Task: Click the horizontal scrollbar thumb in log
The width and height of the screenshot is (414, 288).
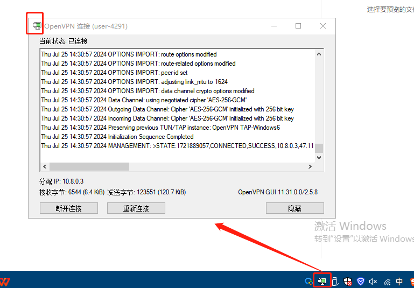Action: coord(89,166)
